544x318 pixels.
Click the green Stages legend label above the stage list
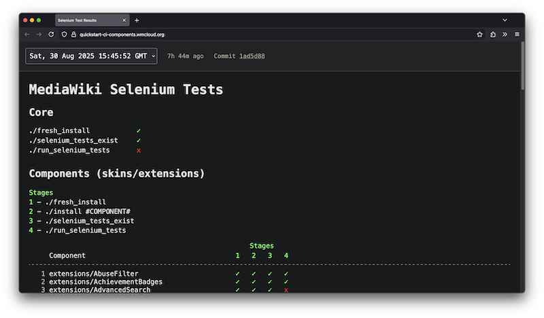click(41, 192)
